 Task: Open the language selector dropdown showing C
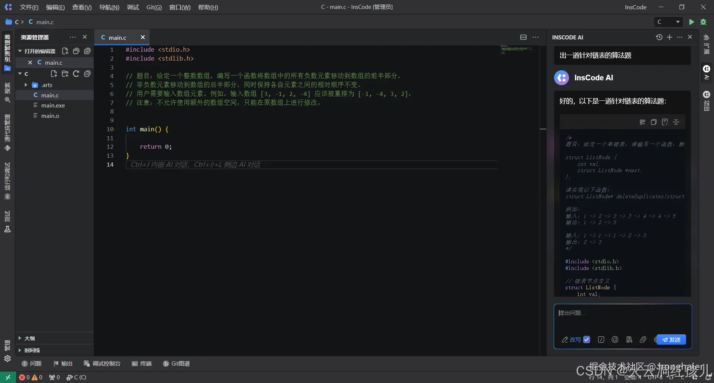click(x=669, y=22)
